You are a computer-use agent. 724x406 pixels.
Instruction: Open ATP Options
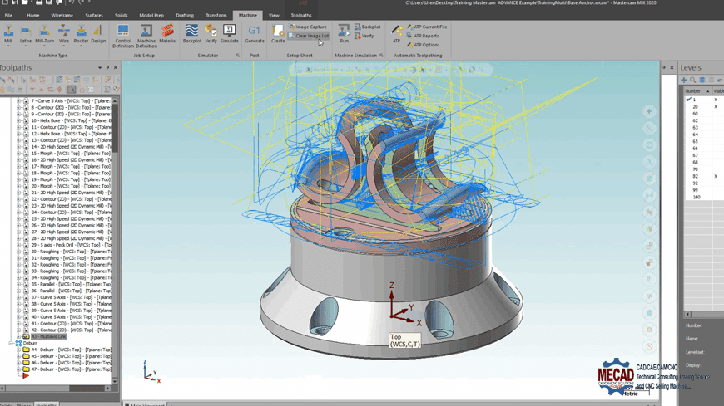tap(423, 45)
